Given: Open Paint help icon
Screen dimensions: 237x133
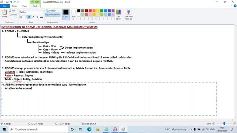Looking at the screenshot, I should point(235,6).
